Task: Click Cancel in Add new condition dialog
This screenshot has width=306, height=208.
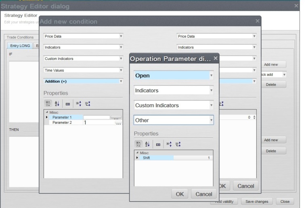Action: tap(246, 186)
